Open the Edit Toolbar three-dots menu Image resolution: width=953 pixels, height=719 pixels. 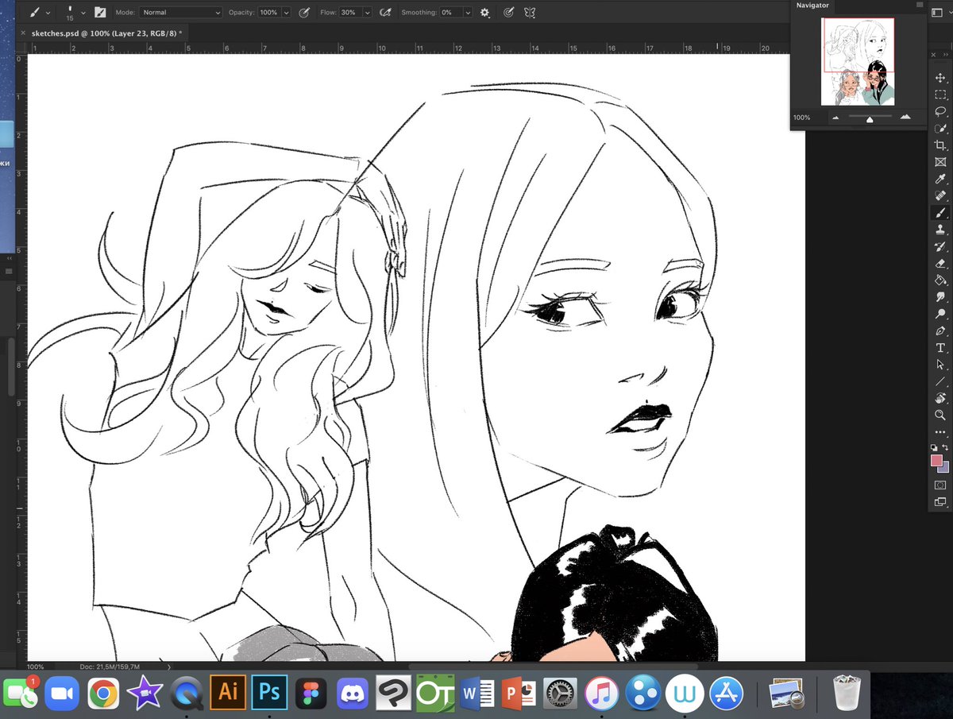pyautogui.click(x=940, y=432)
